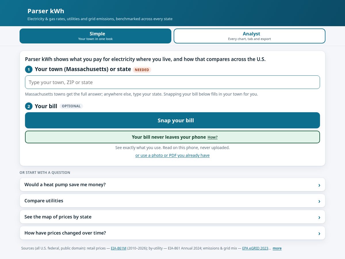Use a photo or PDF you already have
This screenshot has height=259, width=345.
(x=172, y=155)
